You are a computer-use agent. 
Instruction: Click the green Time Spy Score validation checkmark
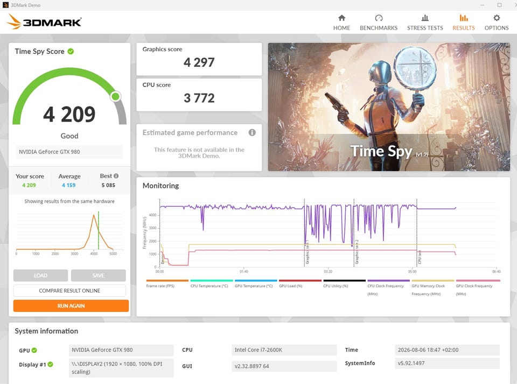click(71, 52)
